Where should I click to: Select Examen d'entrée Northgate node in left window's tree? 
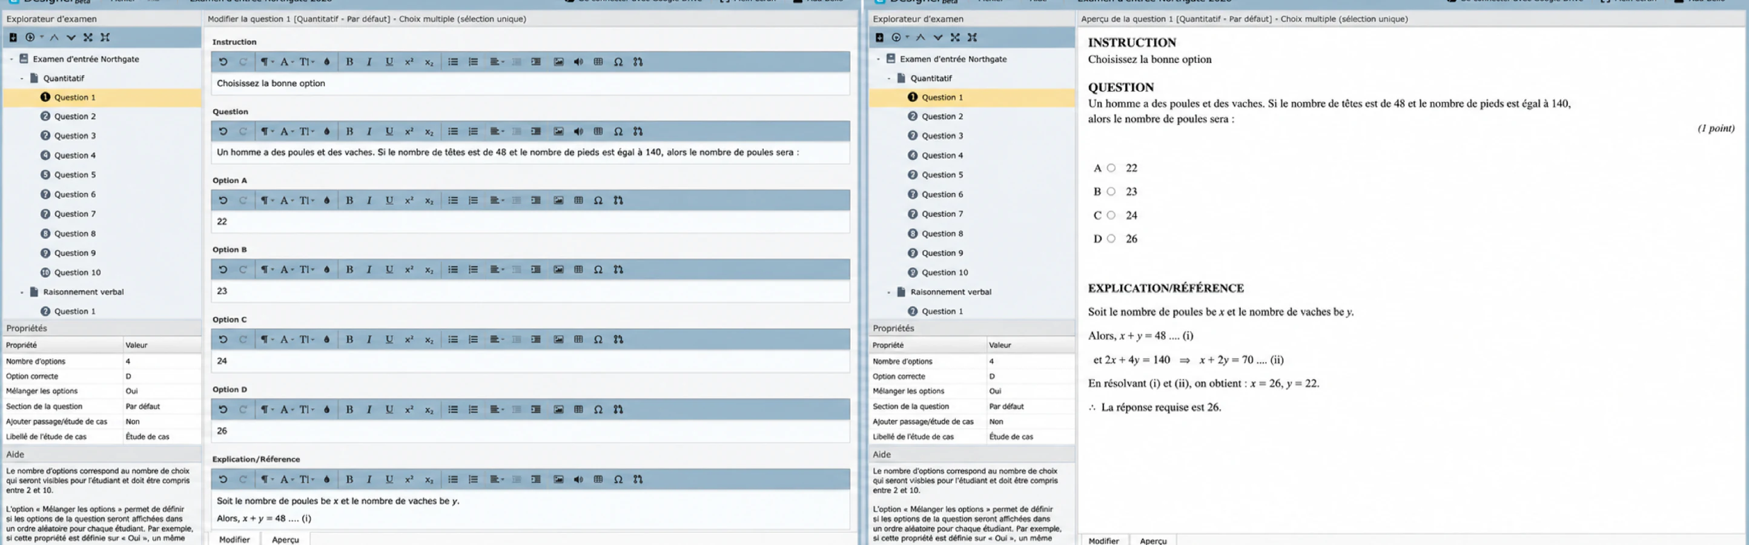85,59
